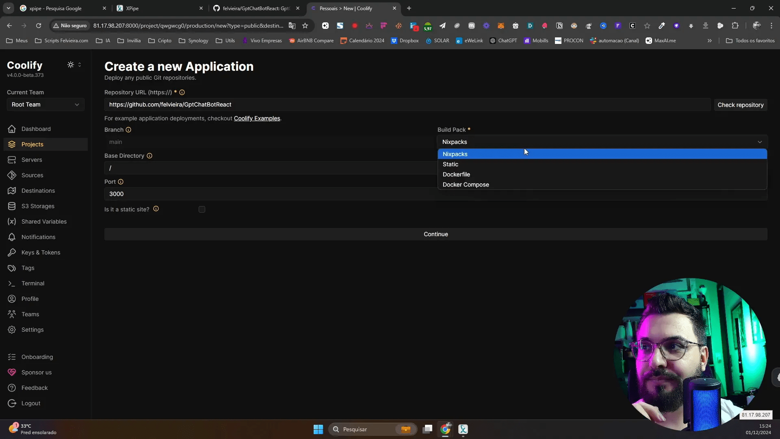The image size is (780, 439).
Task: Click the theme switcher sun icon
Action: click(x=71, y=65)
